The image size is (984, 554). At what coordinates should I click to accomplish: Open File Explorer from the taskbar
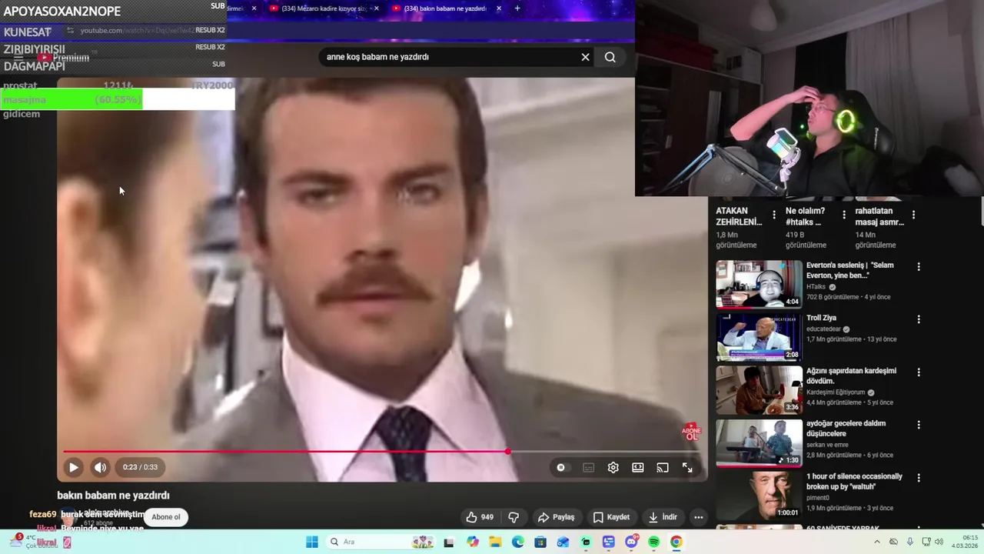(x=495, y=542)
